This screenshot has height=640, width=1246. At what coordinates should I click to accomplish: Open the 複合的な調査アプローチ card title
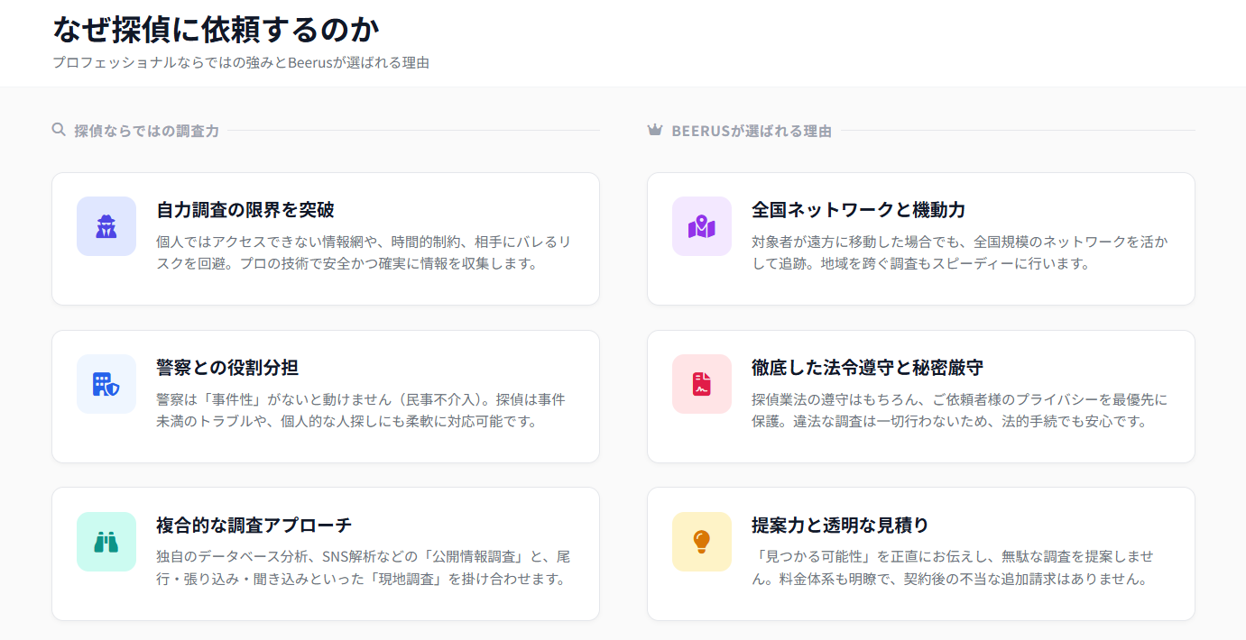point(254,525)
